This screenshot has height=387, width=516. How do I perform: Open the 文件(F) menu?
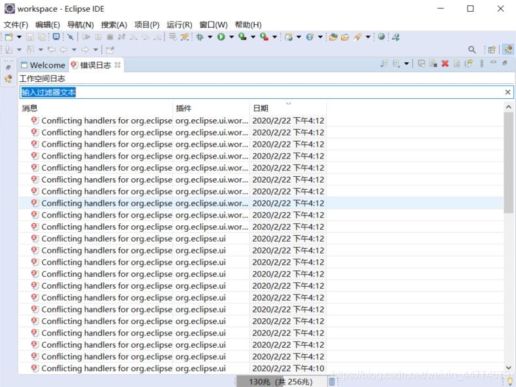point(16,25)
